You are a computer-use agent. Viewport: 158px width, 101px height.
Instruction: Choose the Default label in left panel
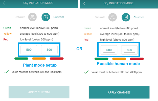(19, 17)
